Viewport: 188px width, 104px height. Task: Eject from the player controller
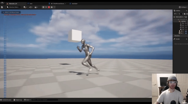[52, 7]
